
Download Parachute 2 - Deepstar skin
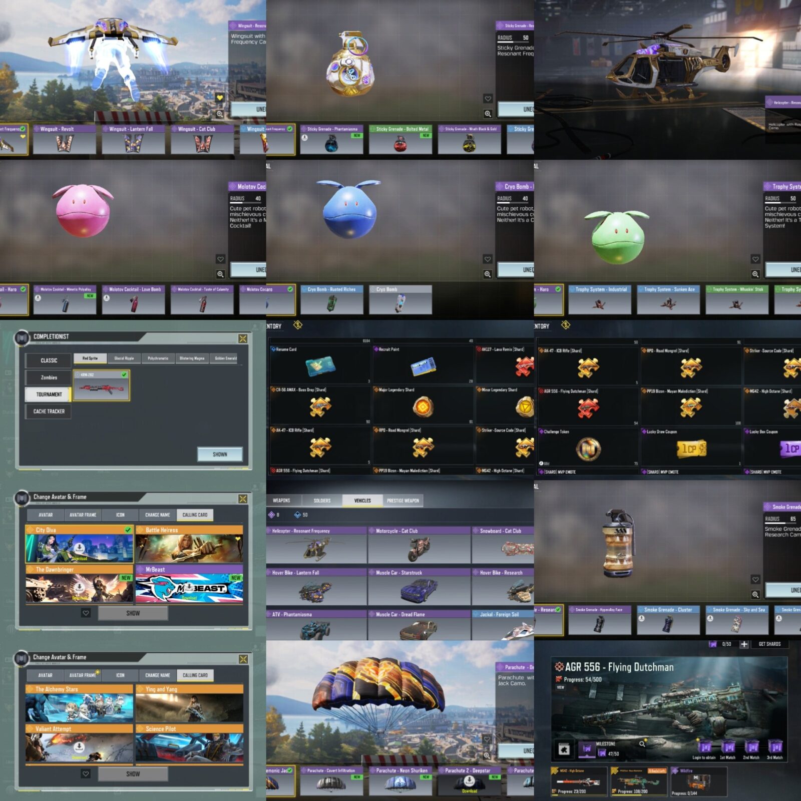click(469, 781)
